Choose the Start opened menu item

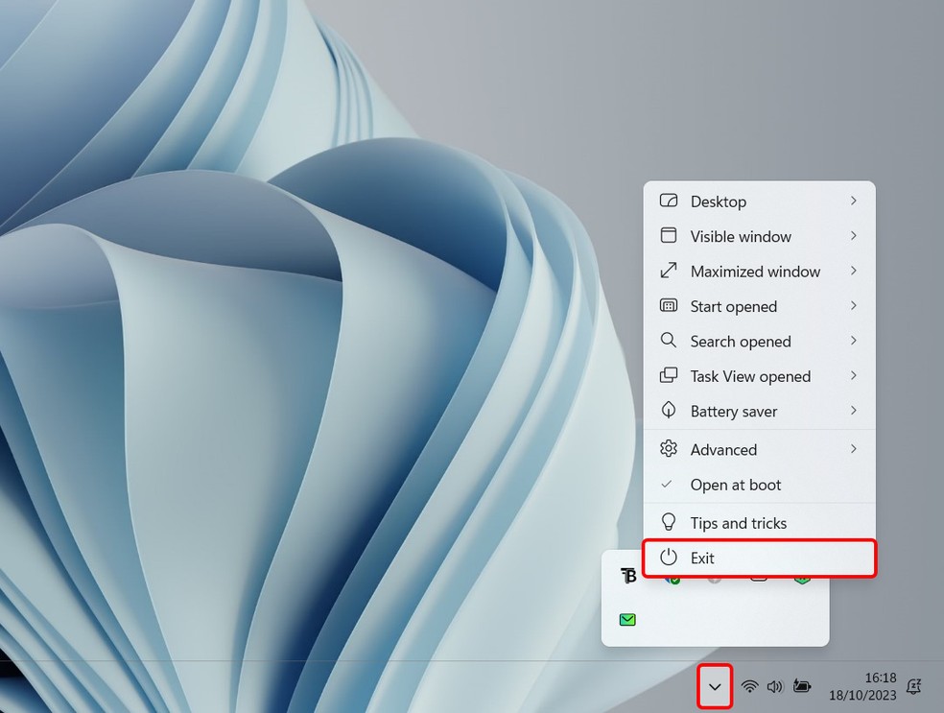tap(733, 306)
